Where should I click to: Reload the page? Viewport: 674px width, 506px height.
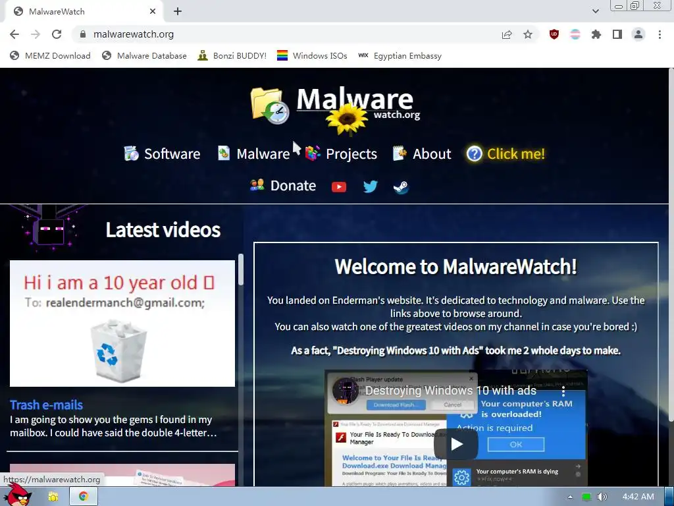pyautogui.click(x=57, y=34)
